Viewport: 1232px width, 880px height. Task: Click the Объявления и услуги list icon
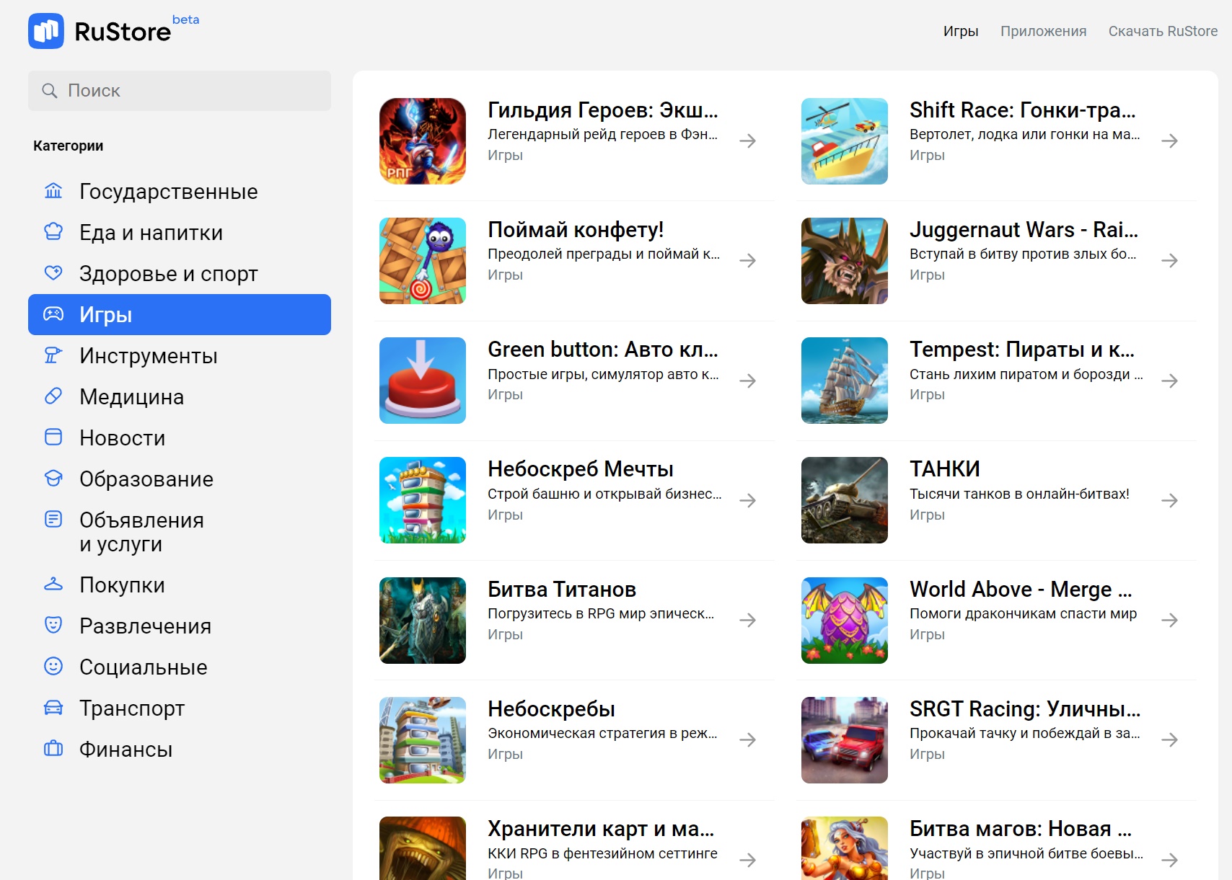pos(53,520)
